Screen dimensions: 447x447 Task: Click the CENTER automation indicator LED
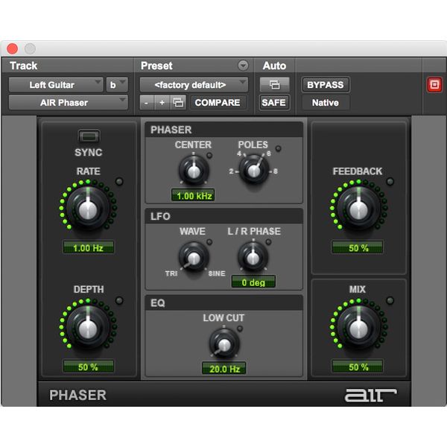tap(209, 156)
